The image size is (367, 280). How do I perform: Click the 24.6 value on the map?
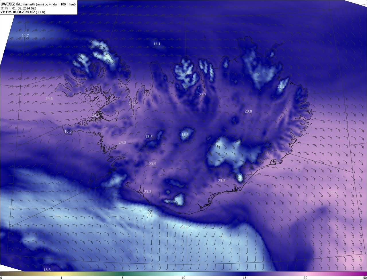[49, 98]
